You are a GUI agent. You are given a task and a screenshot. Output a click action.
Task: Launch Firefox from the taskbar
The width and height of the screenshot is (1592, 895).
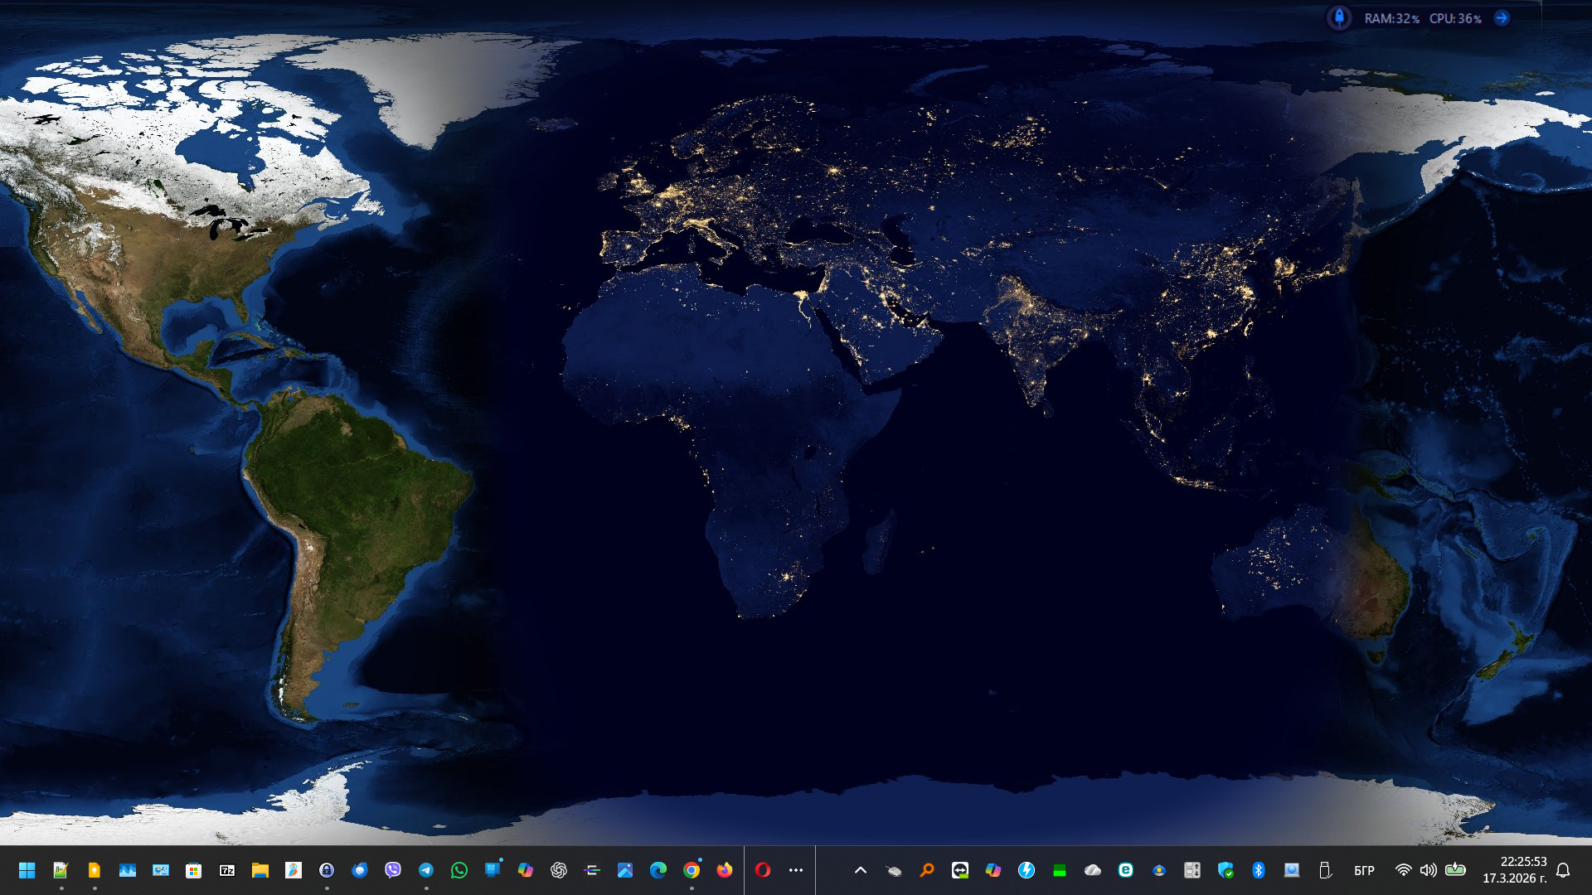tap(725, 870)
